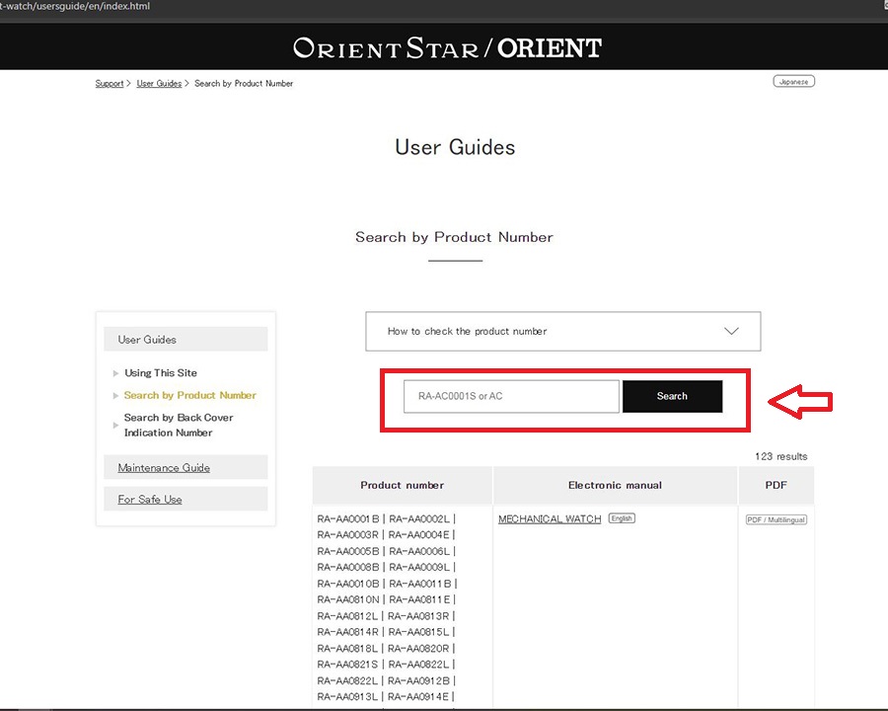Select product number RA-AA0003R

coord(347,534)
